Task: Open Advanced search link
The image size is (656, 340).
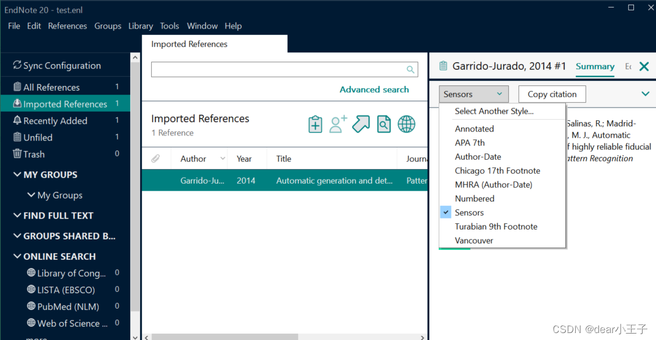Action: 374,89
